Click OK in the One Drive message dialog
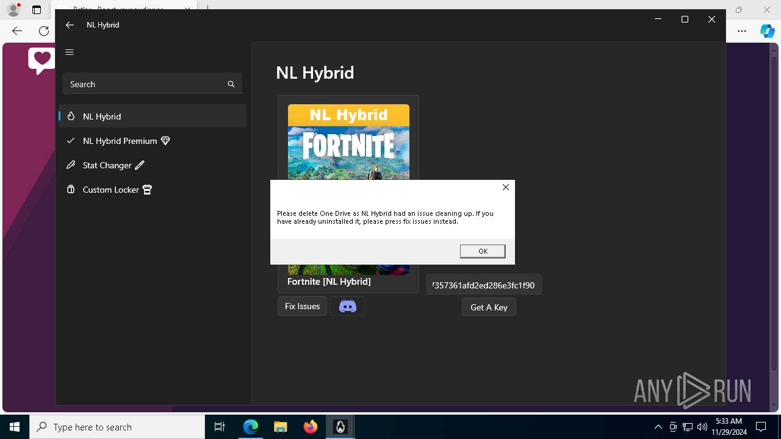Image resolution: width=781 pixels, height=439 pixels. coord(483,251)
